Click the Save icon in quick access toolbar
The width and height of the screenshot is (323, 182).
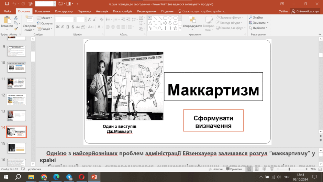click(x=7, y=4)
